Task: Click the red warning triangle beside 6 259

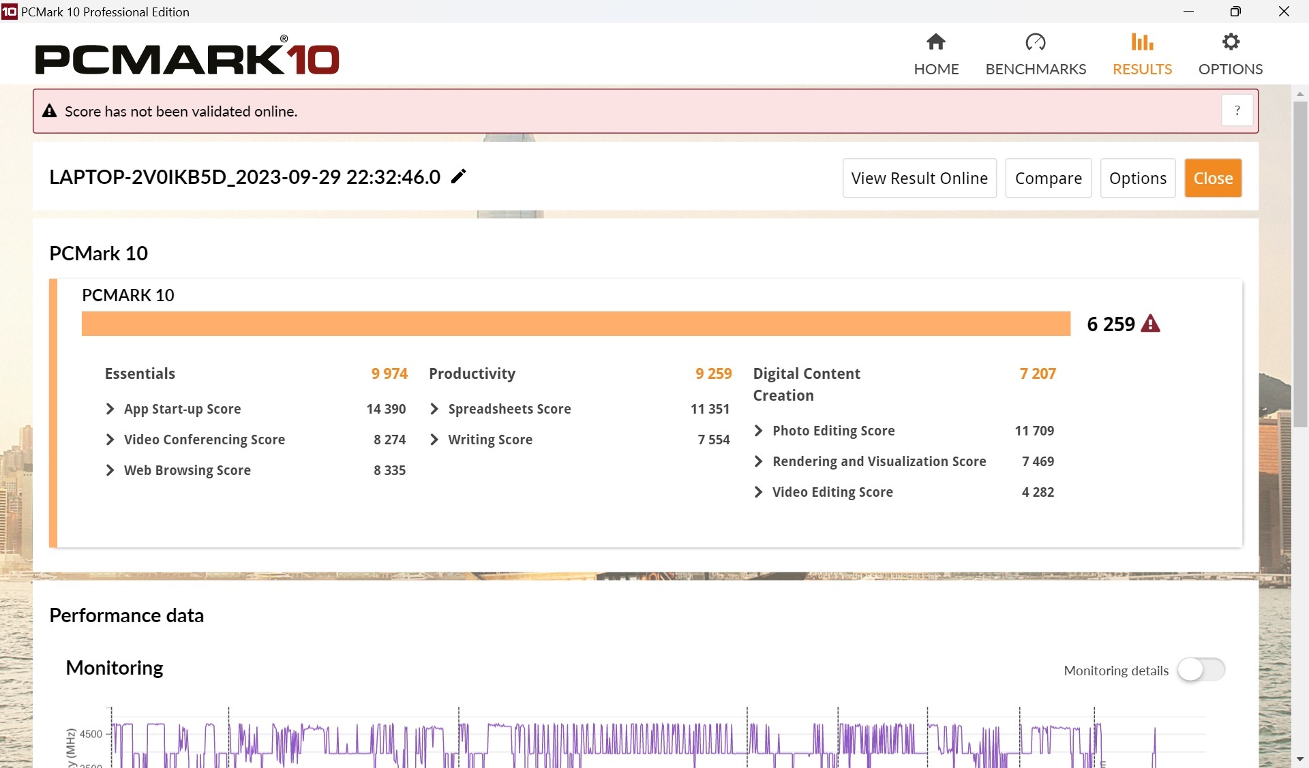Action: [1151, 324]
